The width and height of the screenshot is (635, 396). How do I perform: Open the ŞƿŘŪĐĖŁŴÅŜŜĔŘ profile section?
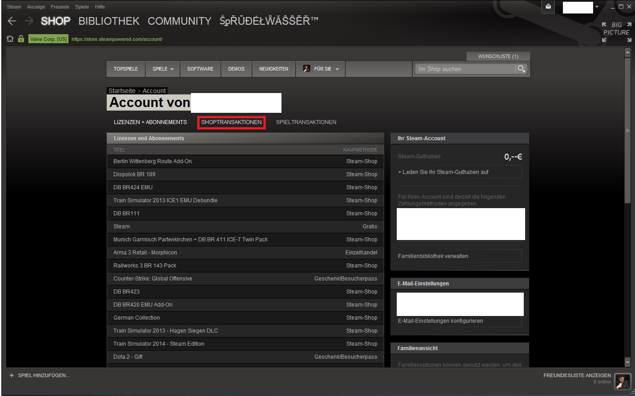(x=269, y=21)
